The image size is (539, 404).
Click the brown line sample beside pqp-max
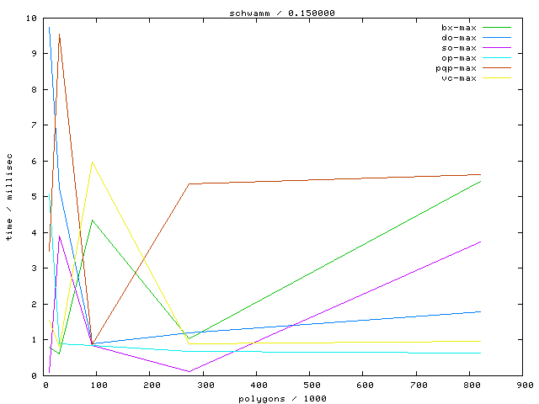(497, 68)
